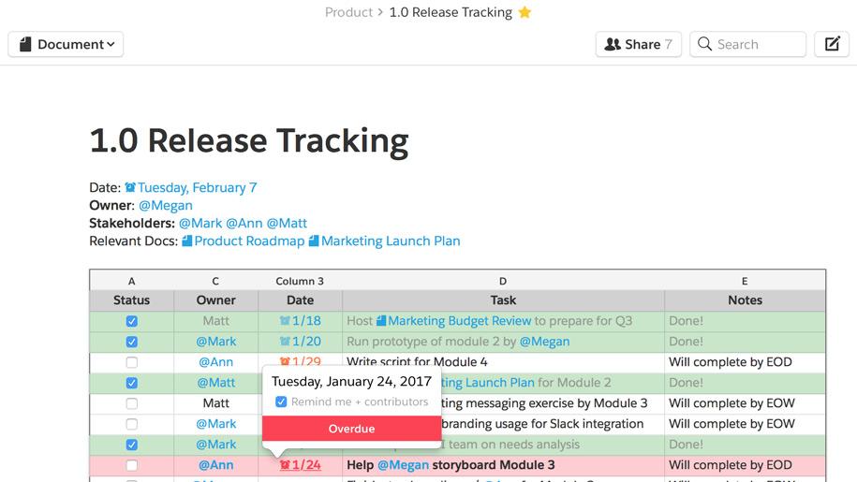857x482 pixels.
Task: Click the red alarm icon next to 1/24
Action: pos(285,465)
